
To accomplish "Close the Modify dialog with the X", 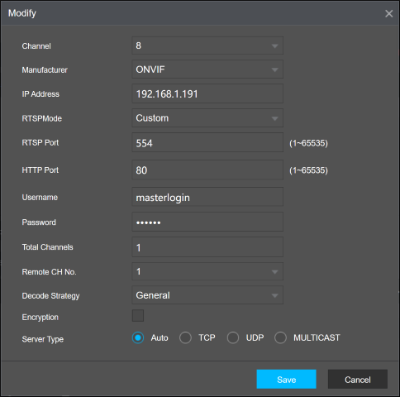I will pyautogui.click(x=388, y=13).
